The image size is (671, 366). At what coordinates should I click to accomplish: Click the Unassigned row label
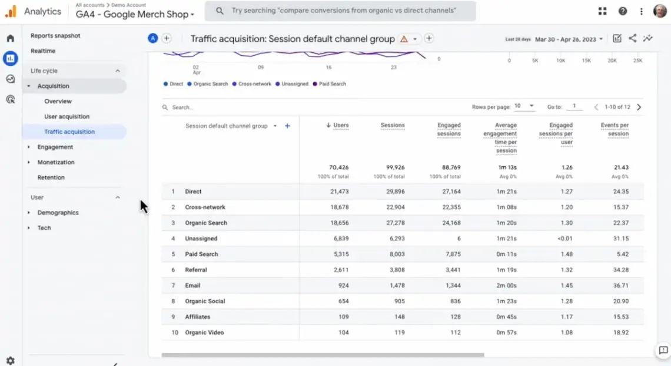pyautogui.click(x=201, y=239)
